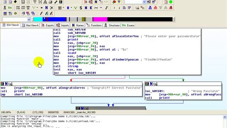Click the '0101 DAT' convert-to-data icon
Viewport: 227px width, 128px height.
point(23,8)
